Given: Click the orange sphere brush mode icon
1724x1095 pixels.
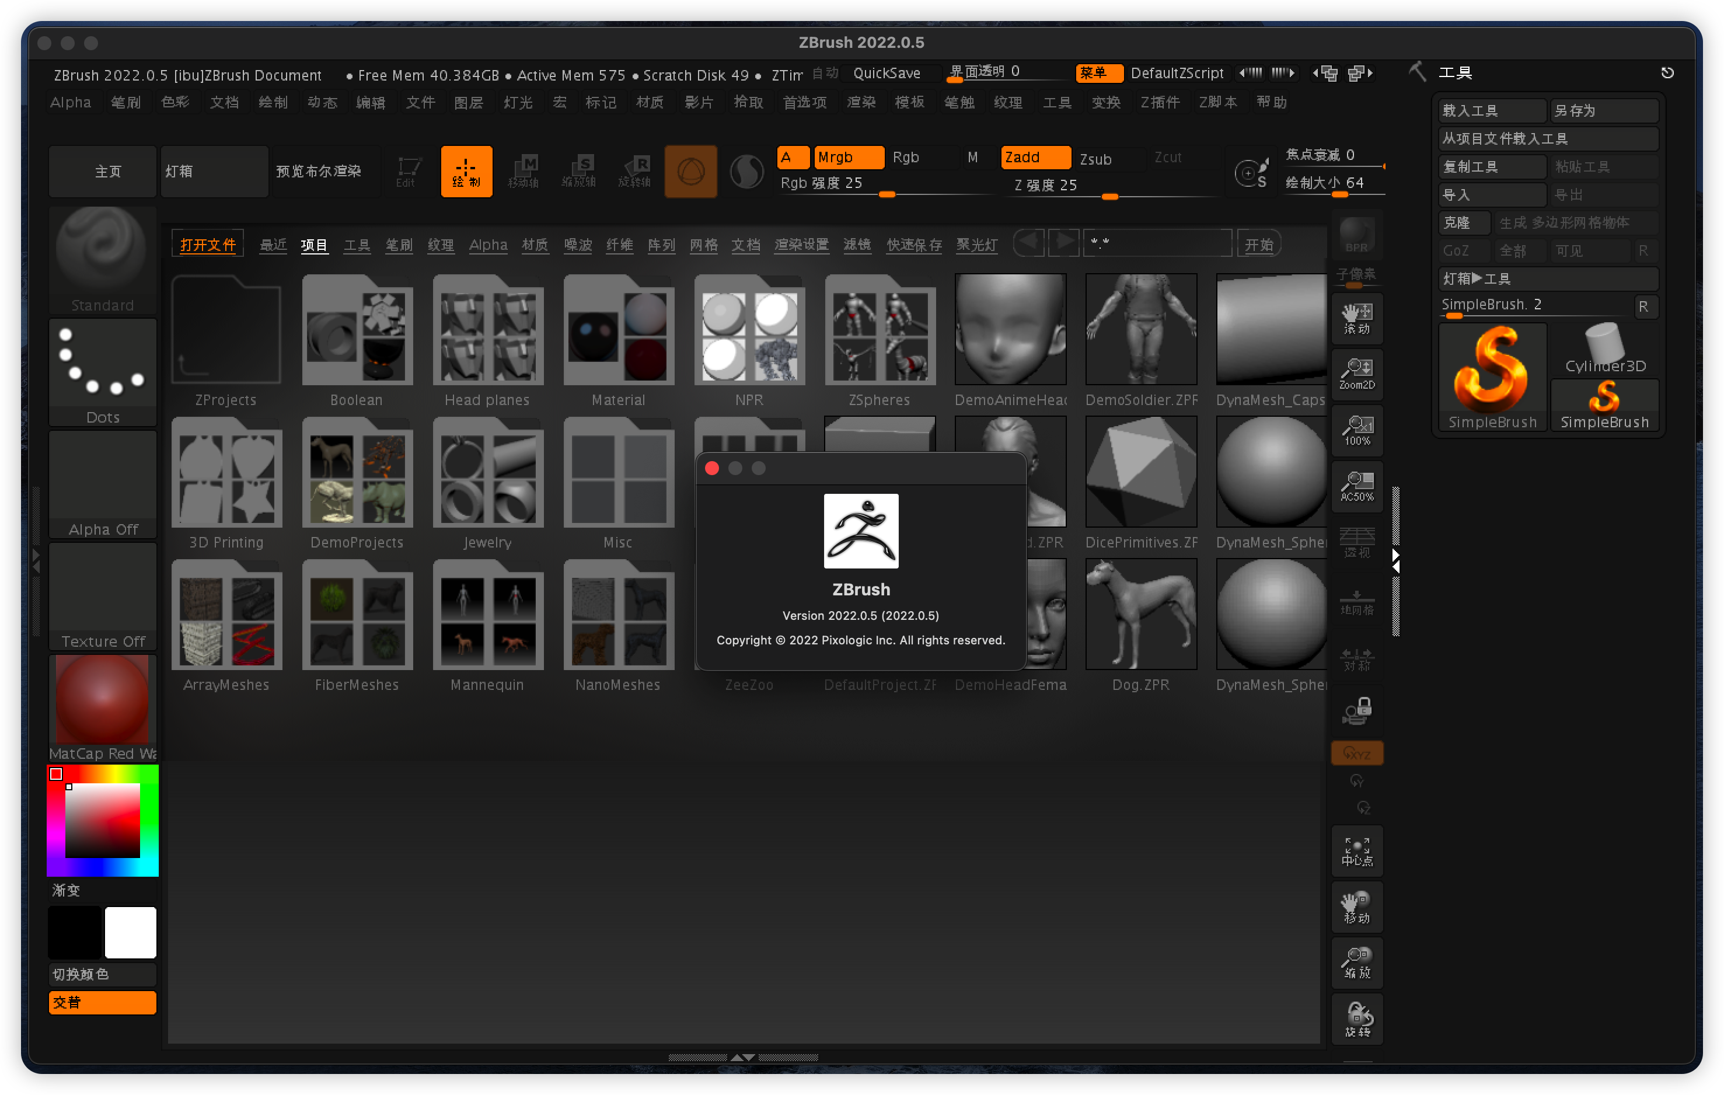Looking at the screenshot, I should tap(691, 172).
